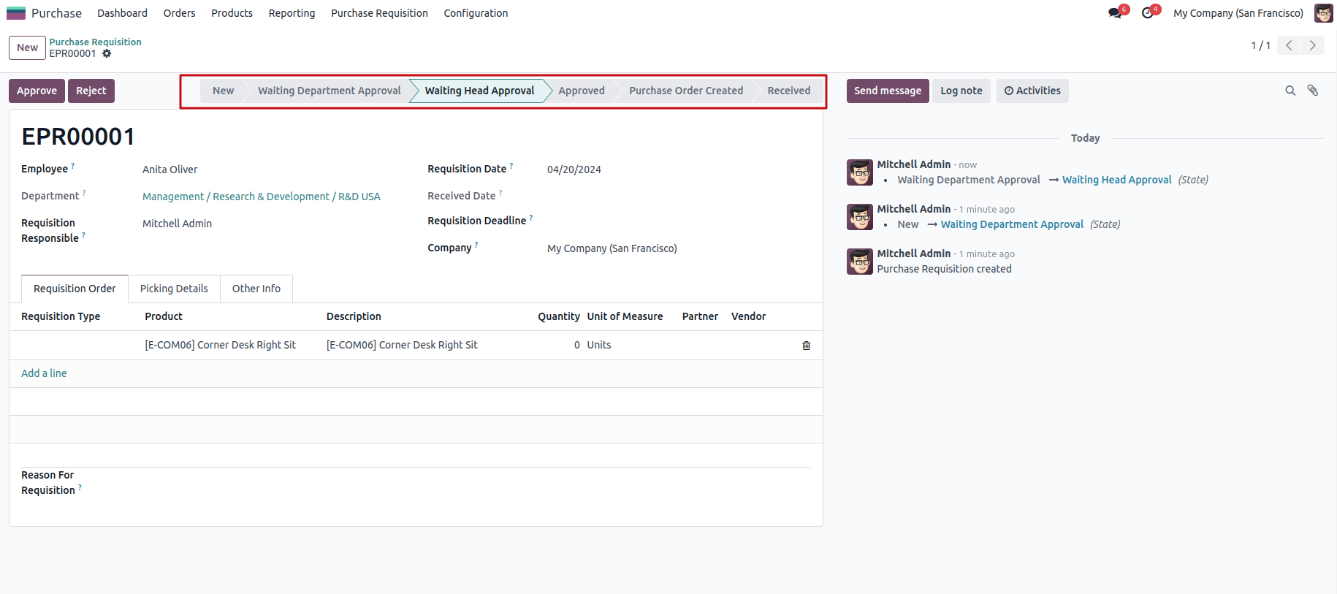Click the gear icon next to EPR00001
Viewport: 1337px width, 594px height.
(x=107, y=53)
